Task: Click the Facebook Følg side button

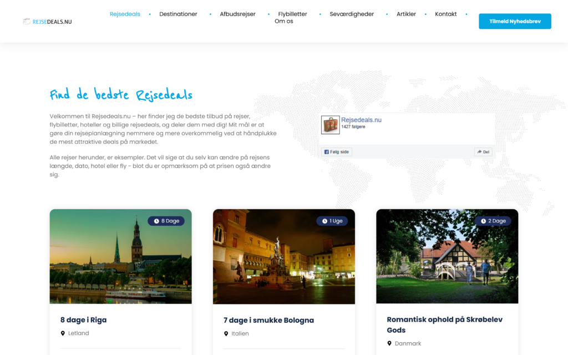Action: [337, 152]
